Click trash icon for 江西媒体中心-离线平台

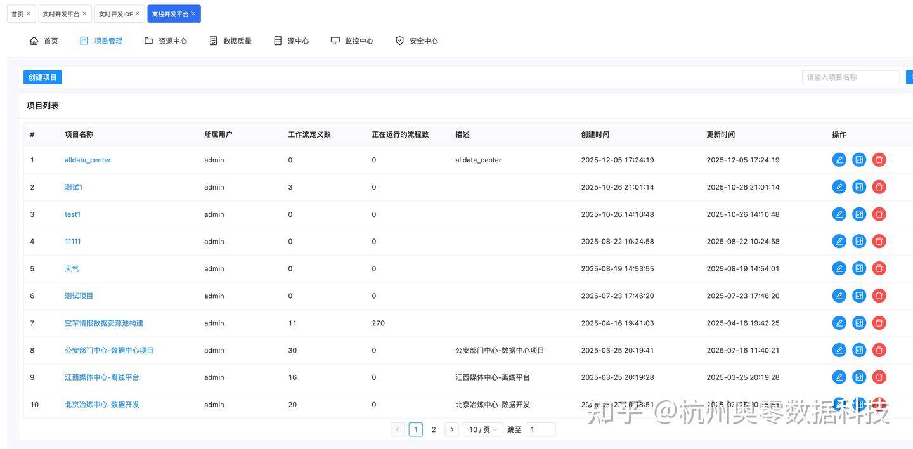(x=879, y=377)
